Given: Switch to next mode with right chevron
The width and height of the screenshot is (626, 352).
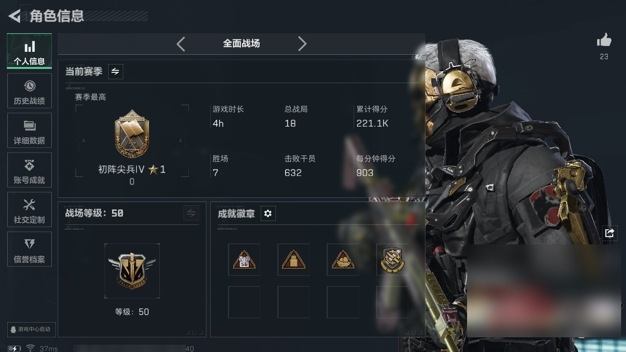Looking at the screenshot, I should [302, 44].
